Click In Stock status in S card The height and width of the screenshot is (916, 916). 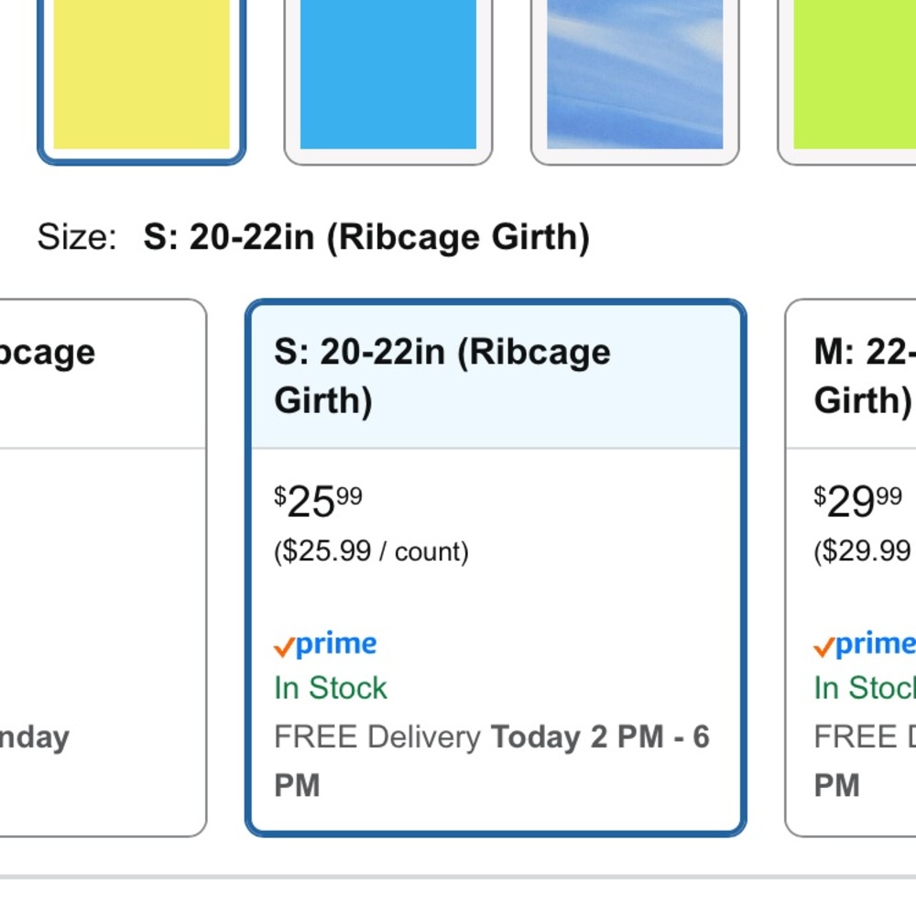coord(331,688)
